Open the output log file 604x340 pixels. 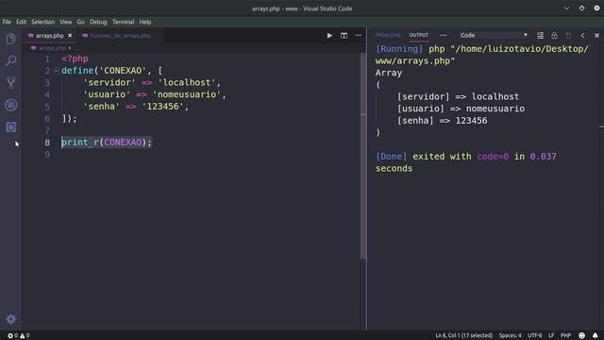coord(568,36)
